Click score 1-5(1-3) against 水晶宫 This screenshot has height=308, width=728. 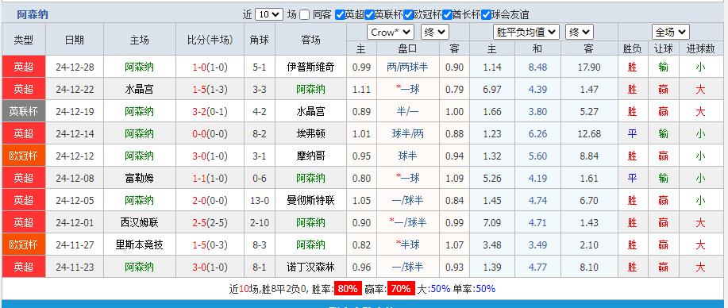[x=210, y=89]
